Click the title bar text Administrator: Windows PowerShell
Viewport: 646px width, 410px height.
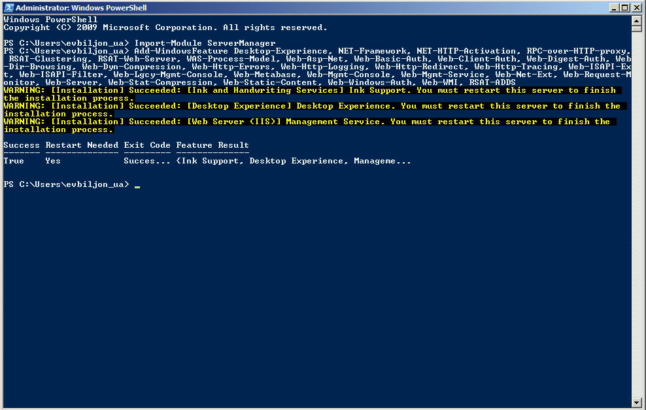click(x=81, y=8)
